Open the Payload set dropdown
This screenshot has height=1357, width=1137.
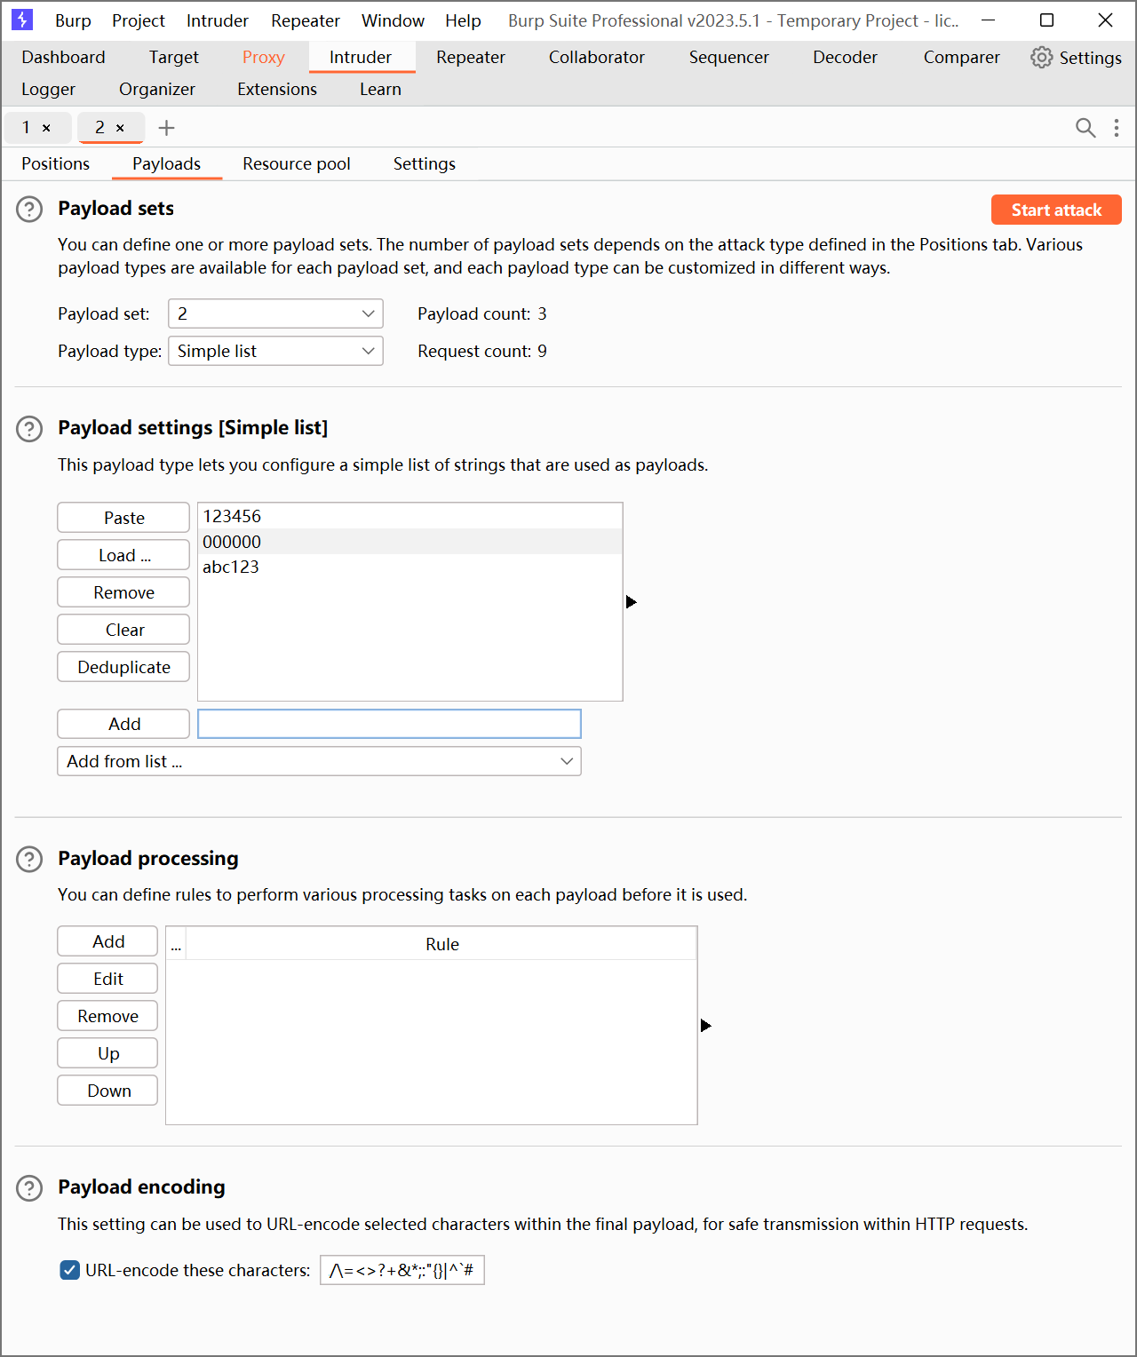pyautogui.click(x=275, y=313)
